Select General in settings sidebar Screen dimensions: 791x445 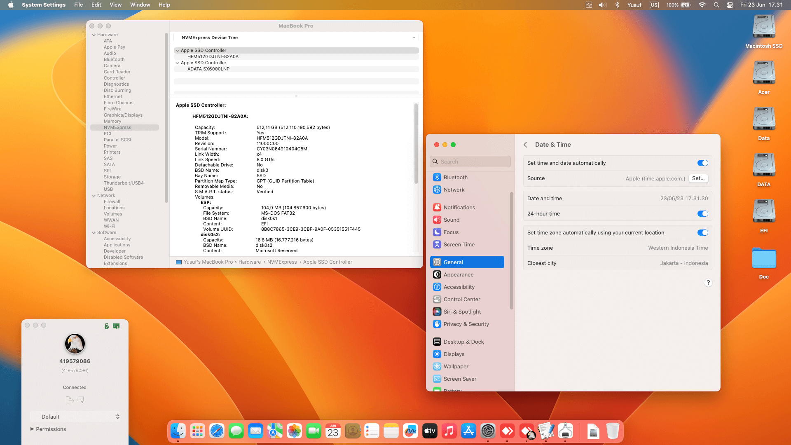[467, 262]
